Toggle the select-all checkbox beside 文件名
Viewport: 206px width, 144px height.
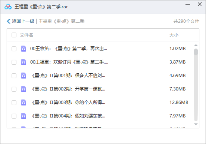(14, 35)
